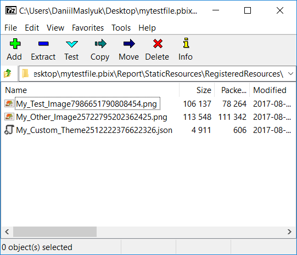The height and width of the screenshot is (255, 297).
Task: Click the 7z application icon in title bar
Action: pos(11,10)
